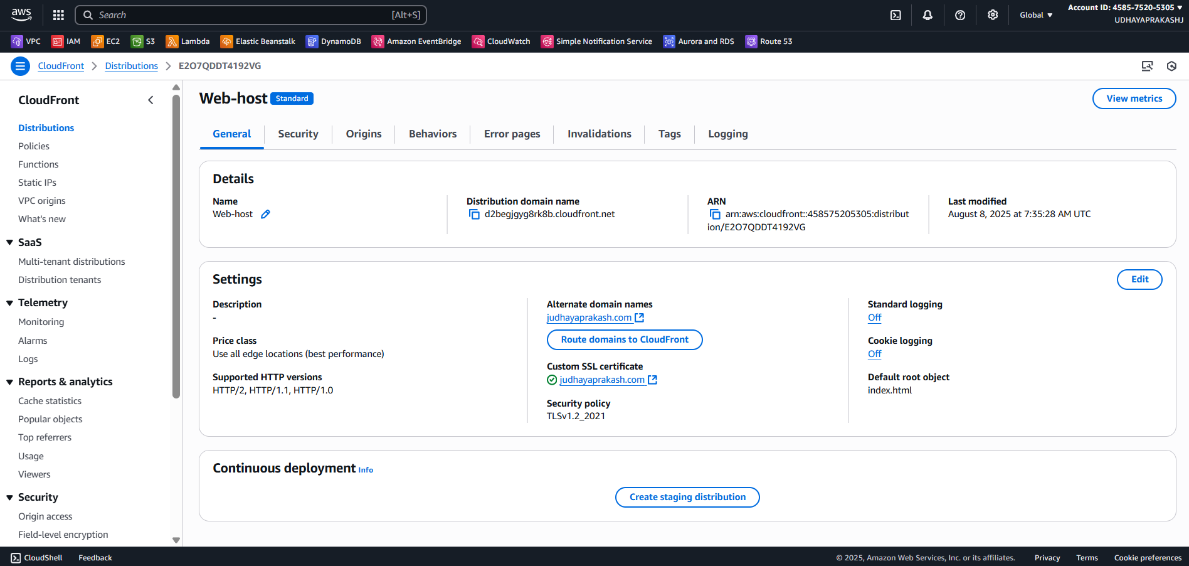Image resolution: width=1189 pixels, height=566 pixels.
Task: Open Elastic Beanstalk shortcut
Action: 258,41
